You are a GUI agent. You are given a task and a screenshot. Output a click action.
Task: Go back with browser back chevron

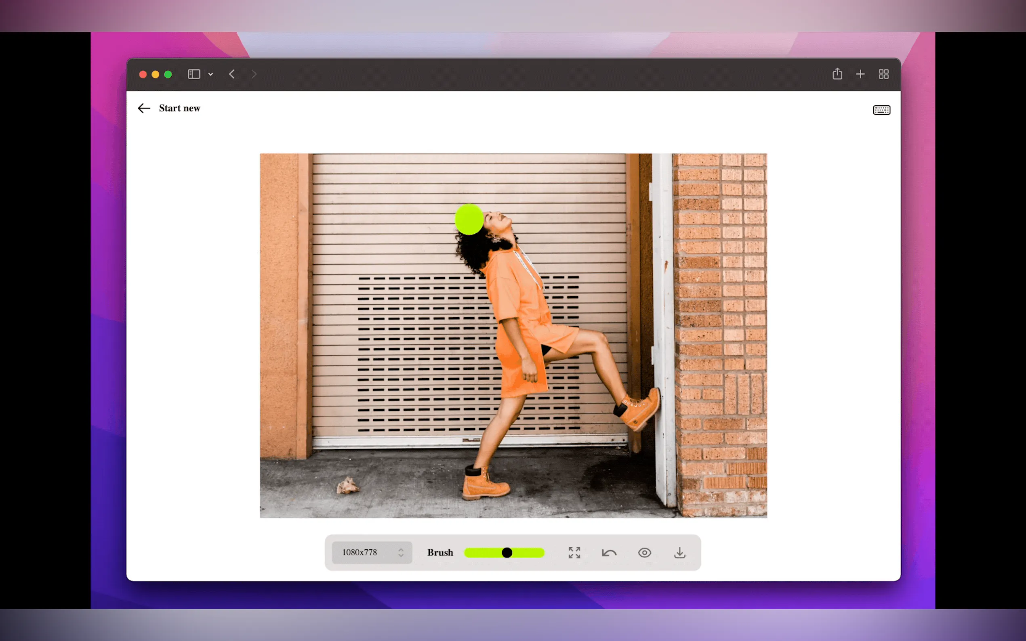(x=231, y=74)
